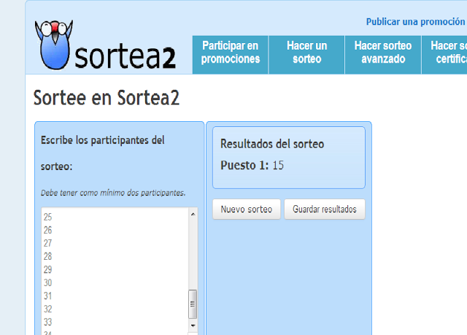This screenshot has width=467, height=335.
Task: Click participant entry 27 in the list
Action: pyautogui.click(x=47, y=243)
